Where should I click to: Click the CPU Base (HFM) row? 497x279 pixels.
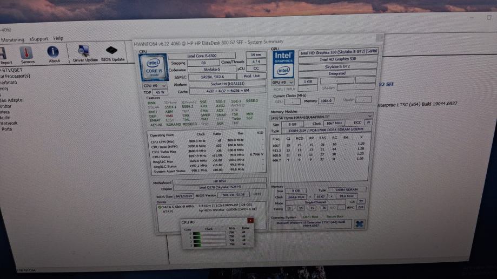pos(207,146)
